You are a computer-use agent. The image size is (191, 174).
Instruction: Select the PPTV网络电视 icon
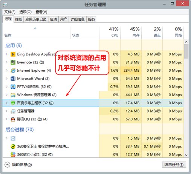(x=13, y=87)
